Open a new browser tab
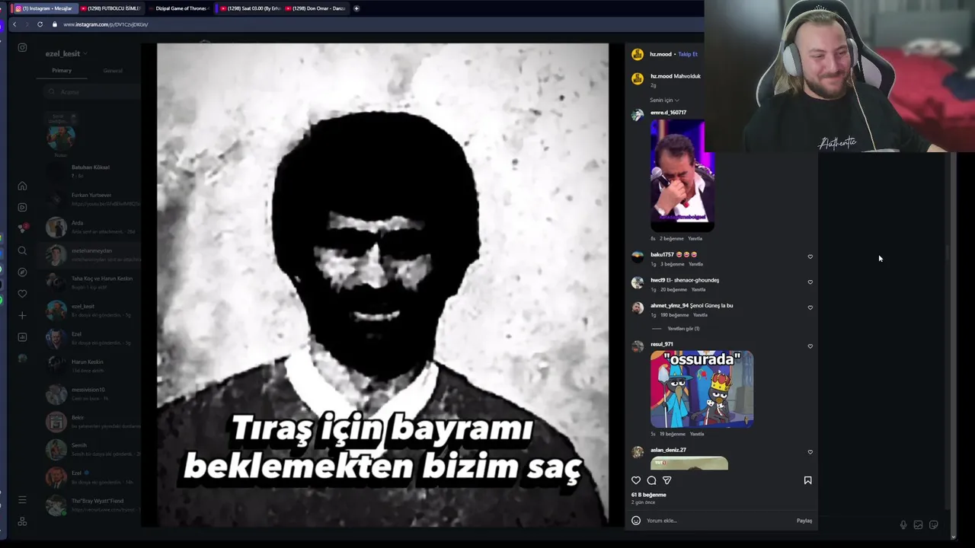Screen dimensions: 975x548 pos(356,8)
